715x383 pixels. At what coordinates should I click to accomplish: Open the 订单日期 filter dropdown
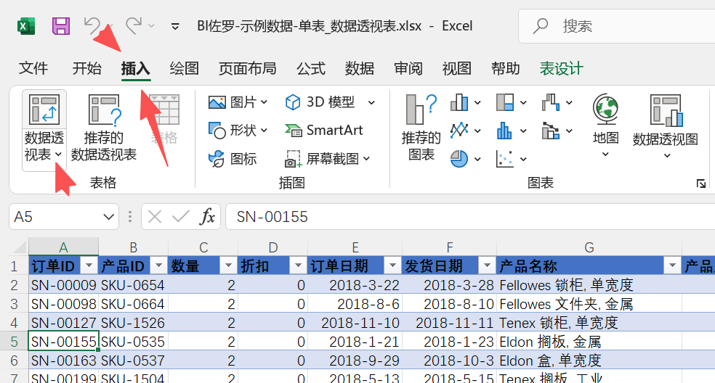392,265
